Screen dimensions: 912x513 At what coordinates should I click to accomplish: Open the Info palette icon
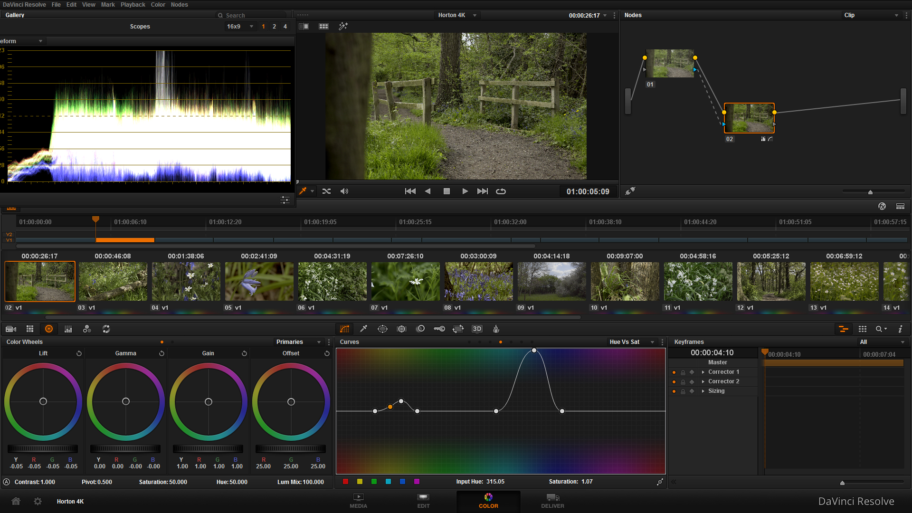(x=900, y=329)
